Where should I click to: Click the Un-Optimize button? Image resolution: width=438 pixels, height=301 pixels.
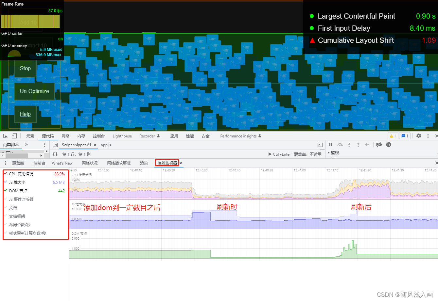click(x=34, y=91)
